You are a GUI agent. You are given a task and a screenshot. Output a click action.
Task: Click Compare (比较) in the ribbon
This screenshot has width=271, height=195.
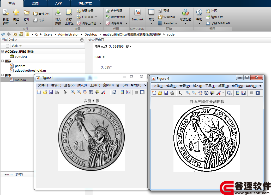click(39, 20)
